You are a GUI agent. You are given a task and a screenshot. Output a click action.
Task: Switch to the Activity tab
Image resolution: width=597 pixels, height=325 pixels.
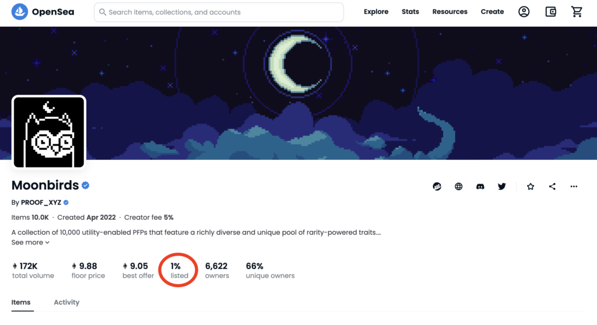click(x=66, y=302)
